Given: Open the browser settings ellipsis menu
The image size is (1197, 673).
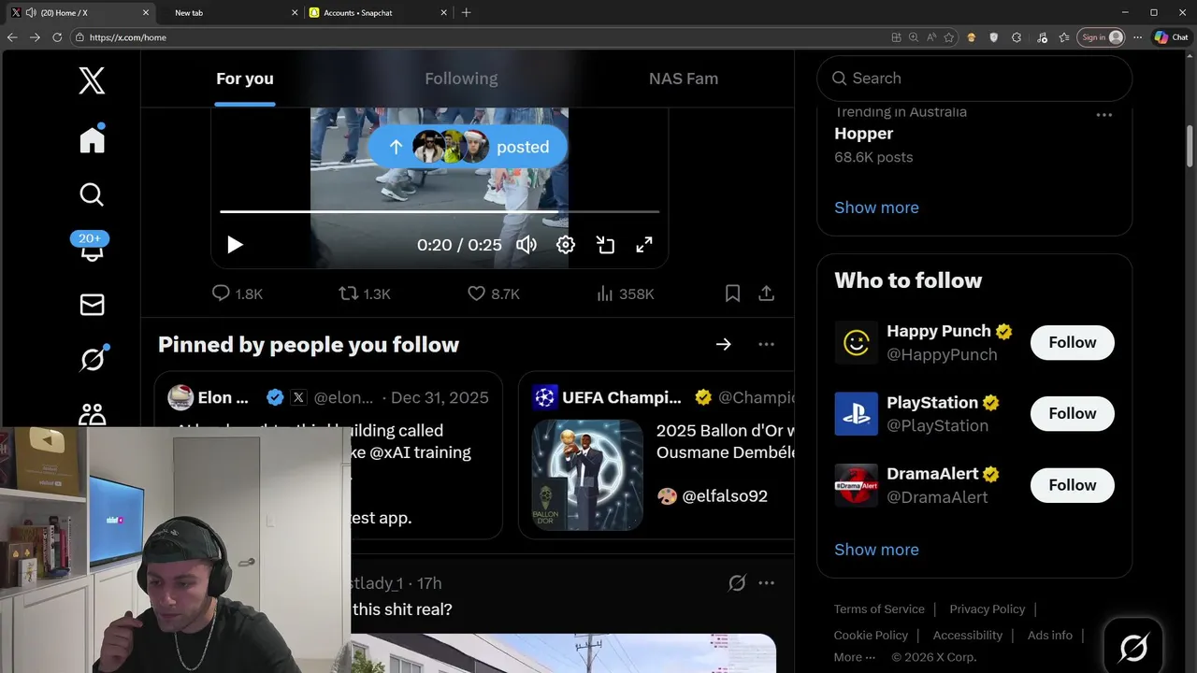Looking at the screenshot, I should 1137,37.
